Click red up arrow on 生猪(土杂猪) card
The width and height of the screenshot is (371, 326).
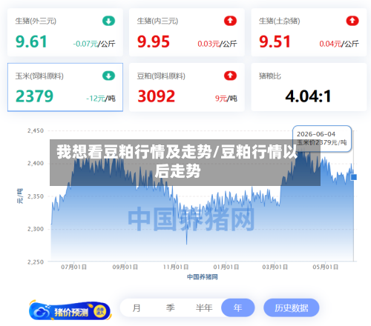point(352,21)
